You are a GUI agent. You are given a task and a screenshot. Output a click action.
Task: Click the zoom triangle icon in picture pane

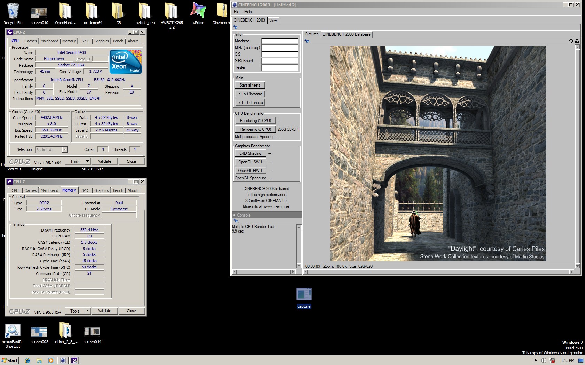point(577,41)
